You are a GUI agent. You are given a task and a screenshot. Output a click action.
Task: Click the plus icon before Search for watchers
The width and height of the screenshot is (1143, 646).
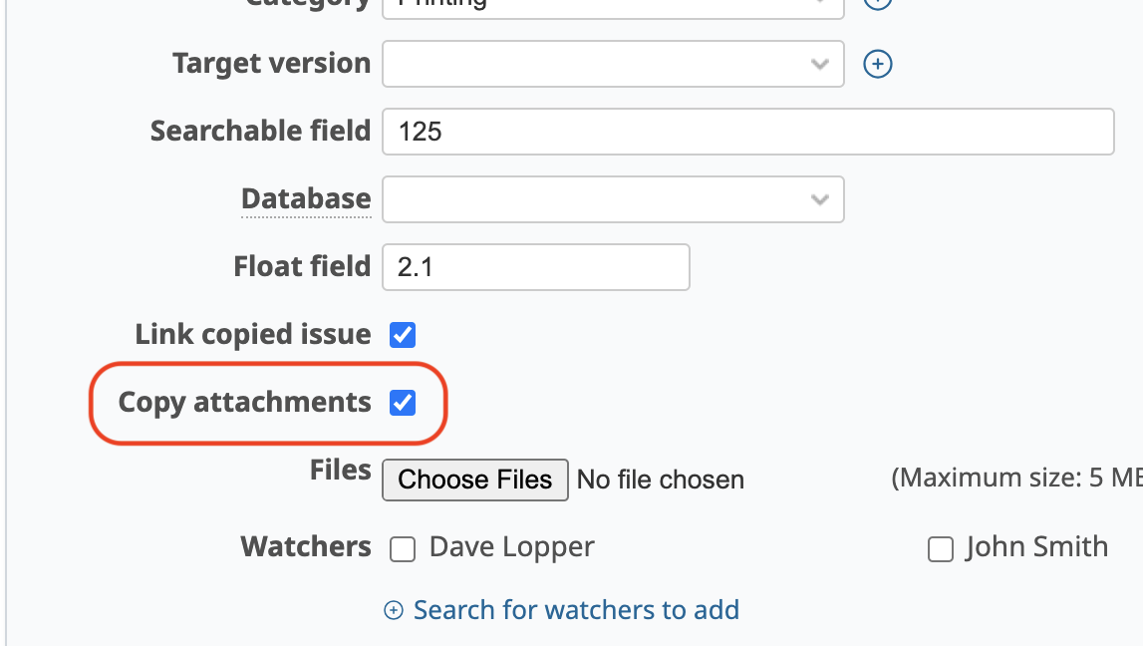coord(394,610)
